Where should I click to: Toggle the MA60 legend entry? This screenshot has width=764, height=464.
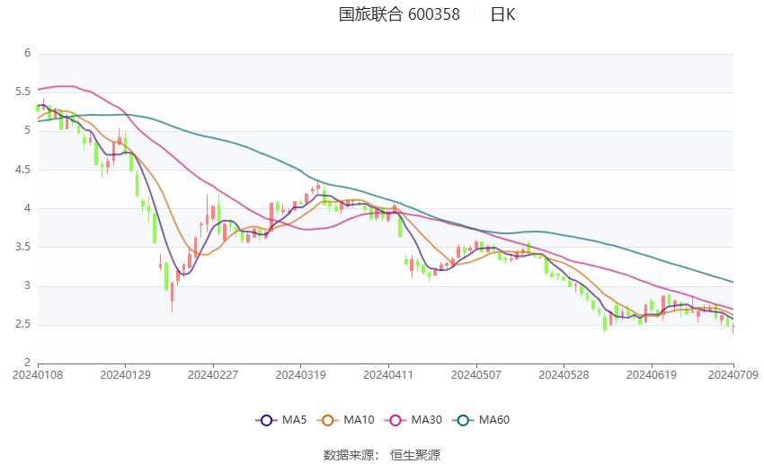point(481,420)
